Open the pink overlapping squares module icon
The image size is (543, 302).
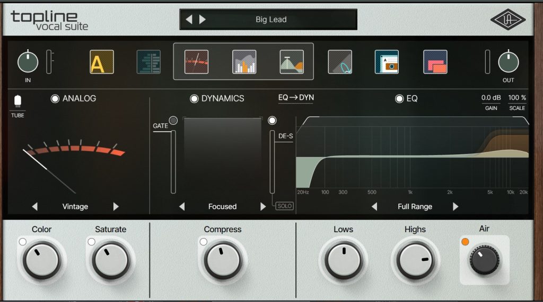435,62
